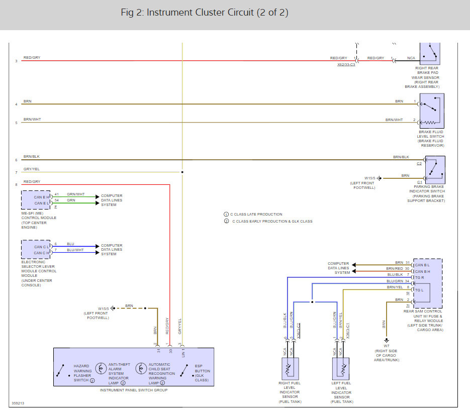The image size is (470, 414).
Task: Click the "NCA" label beside brake pad sensor
Action: coord(411,58)
